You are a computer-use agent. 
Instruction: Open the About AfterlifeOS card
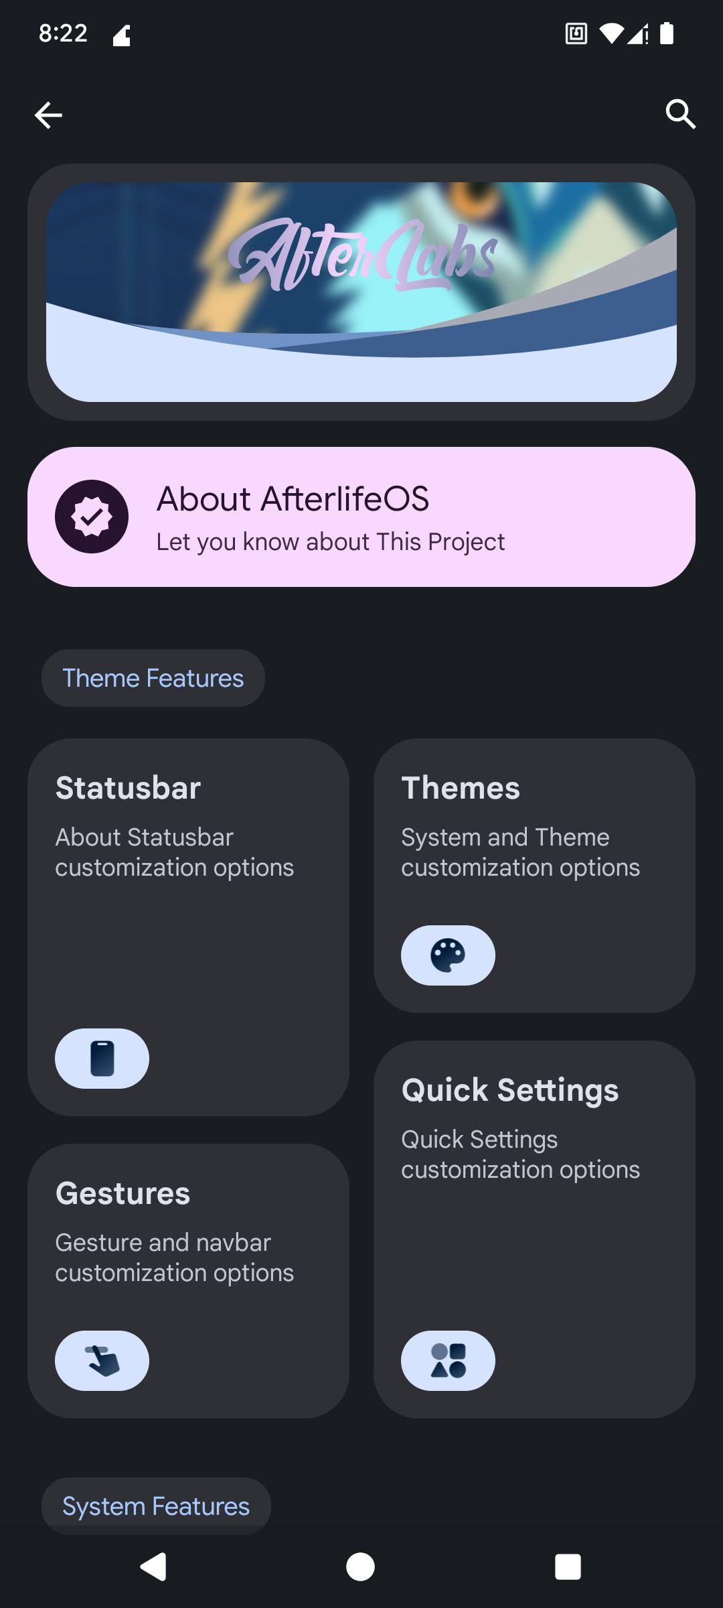[x=361, y=517]
